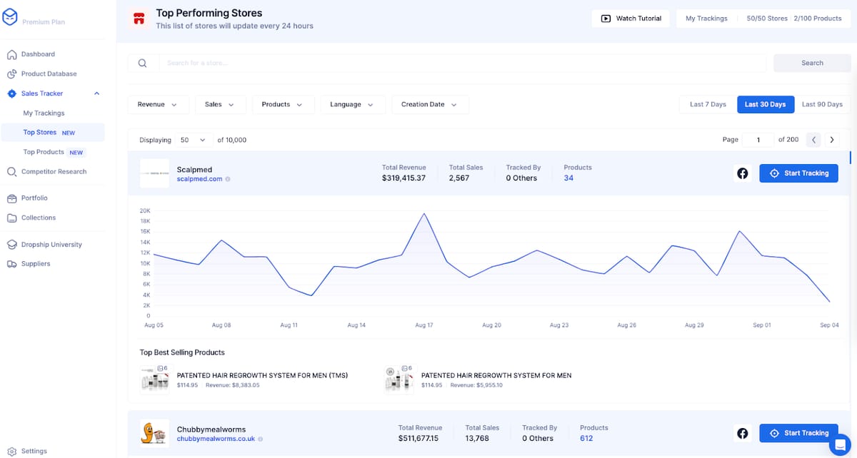Click the Watch Tutorial button
This screenshot has width=857, height=458.
tap(631, 19)
